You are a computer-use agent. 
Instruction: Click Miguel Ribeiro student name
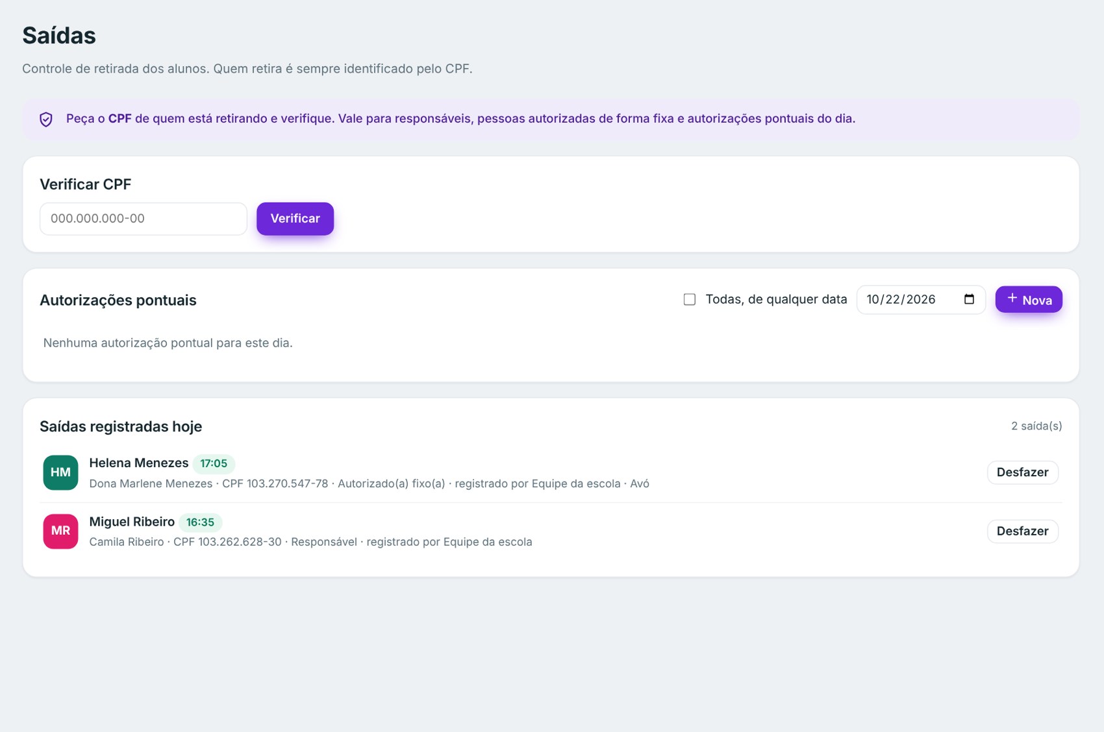(x=132, y=522)
